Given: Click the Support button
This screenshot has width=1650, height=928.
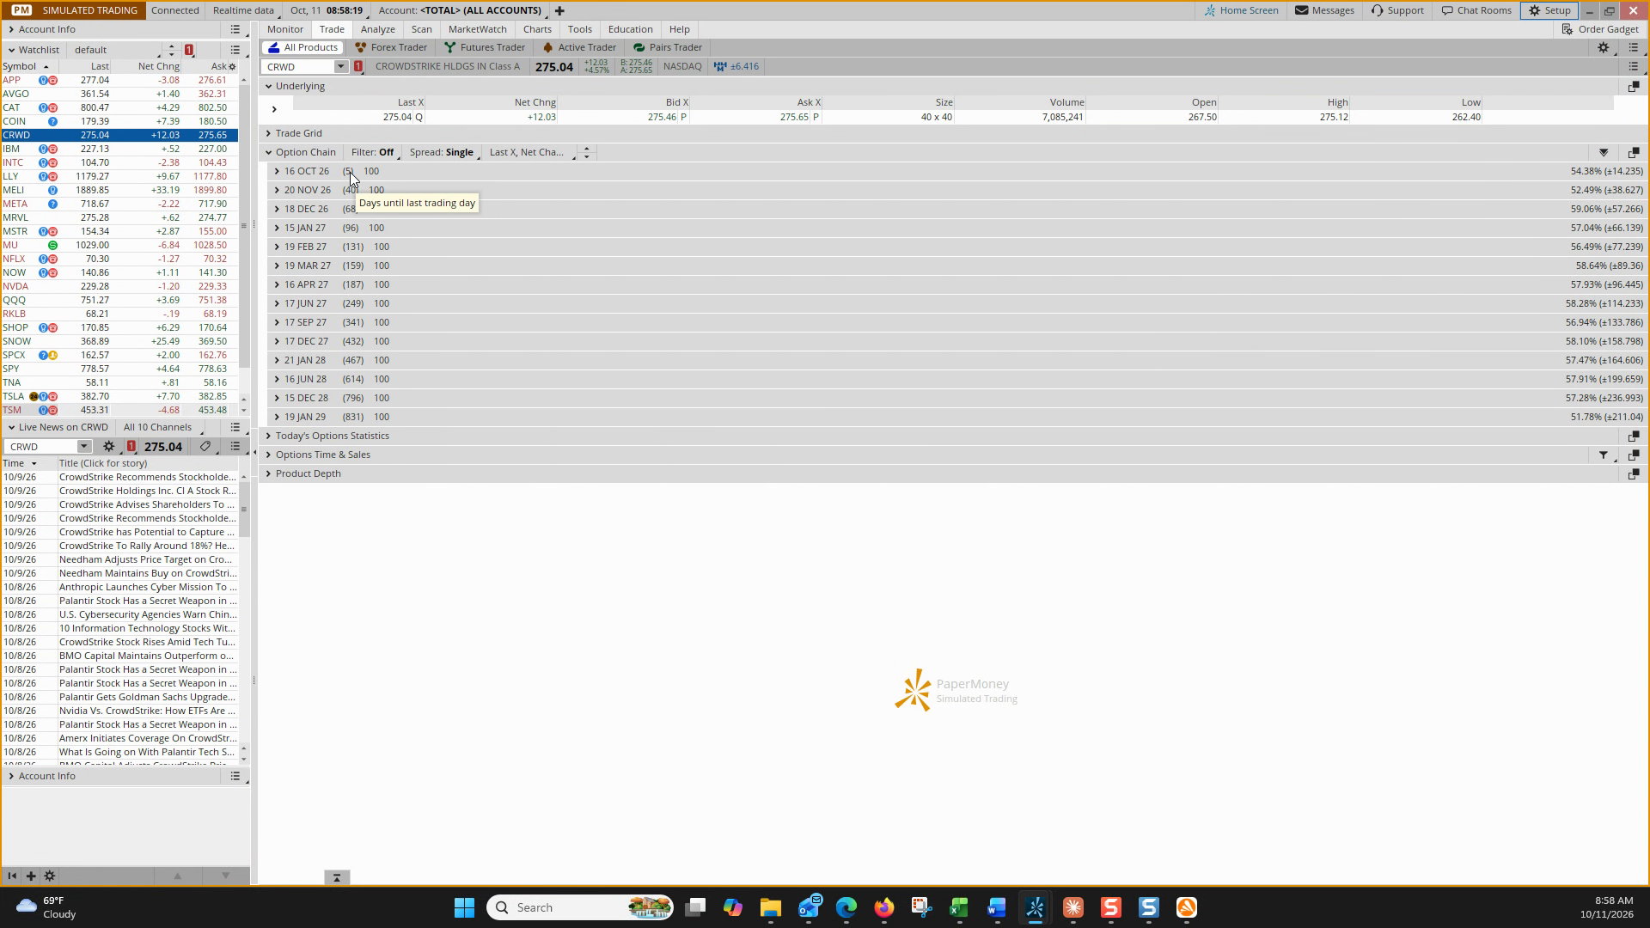Looking at the screenshot, I should pyautogui.click(x=1397, y=11).
